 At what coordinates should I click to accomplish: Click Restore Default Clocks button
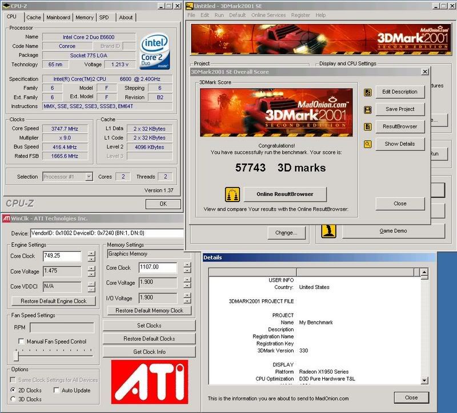click(x=149, y=339)
